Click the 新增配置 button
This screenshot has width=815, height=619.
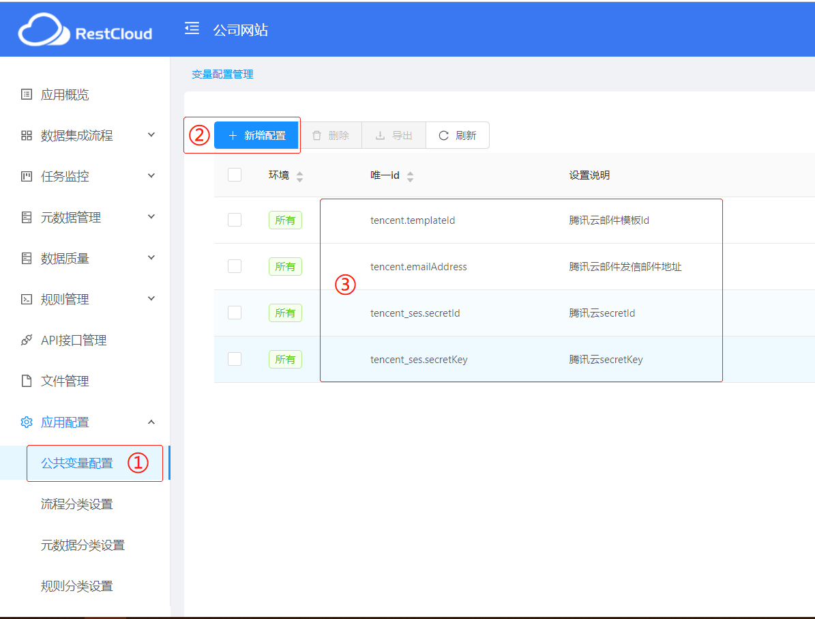click(x=256, y=135)
